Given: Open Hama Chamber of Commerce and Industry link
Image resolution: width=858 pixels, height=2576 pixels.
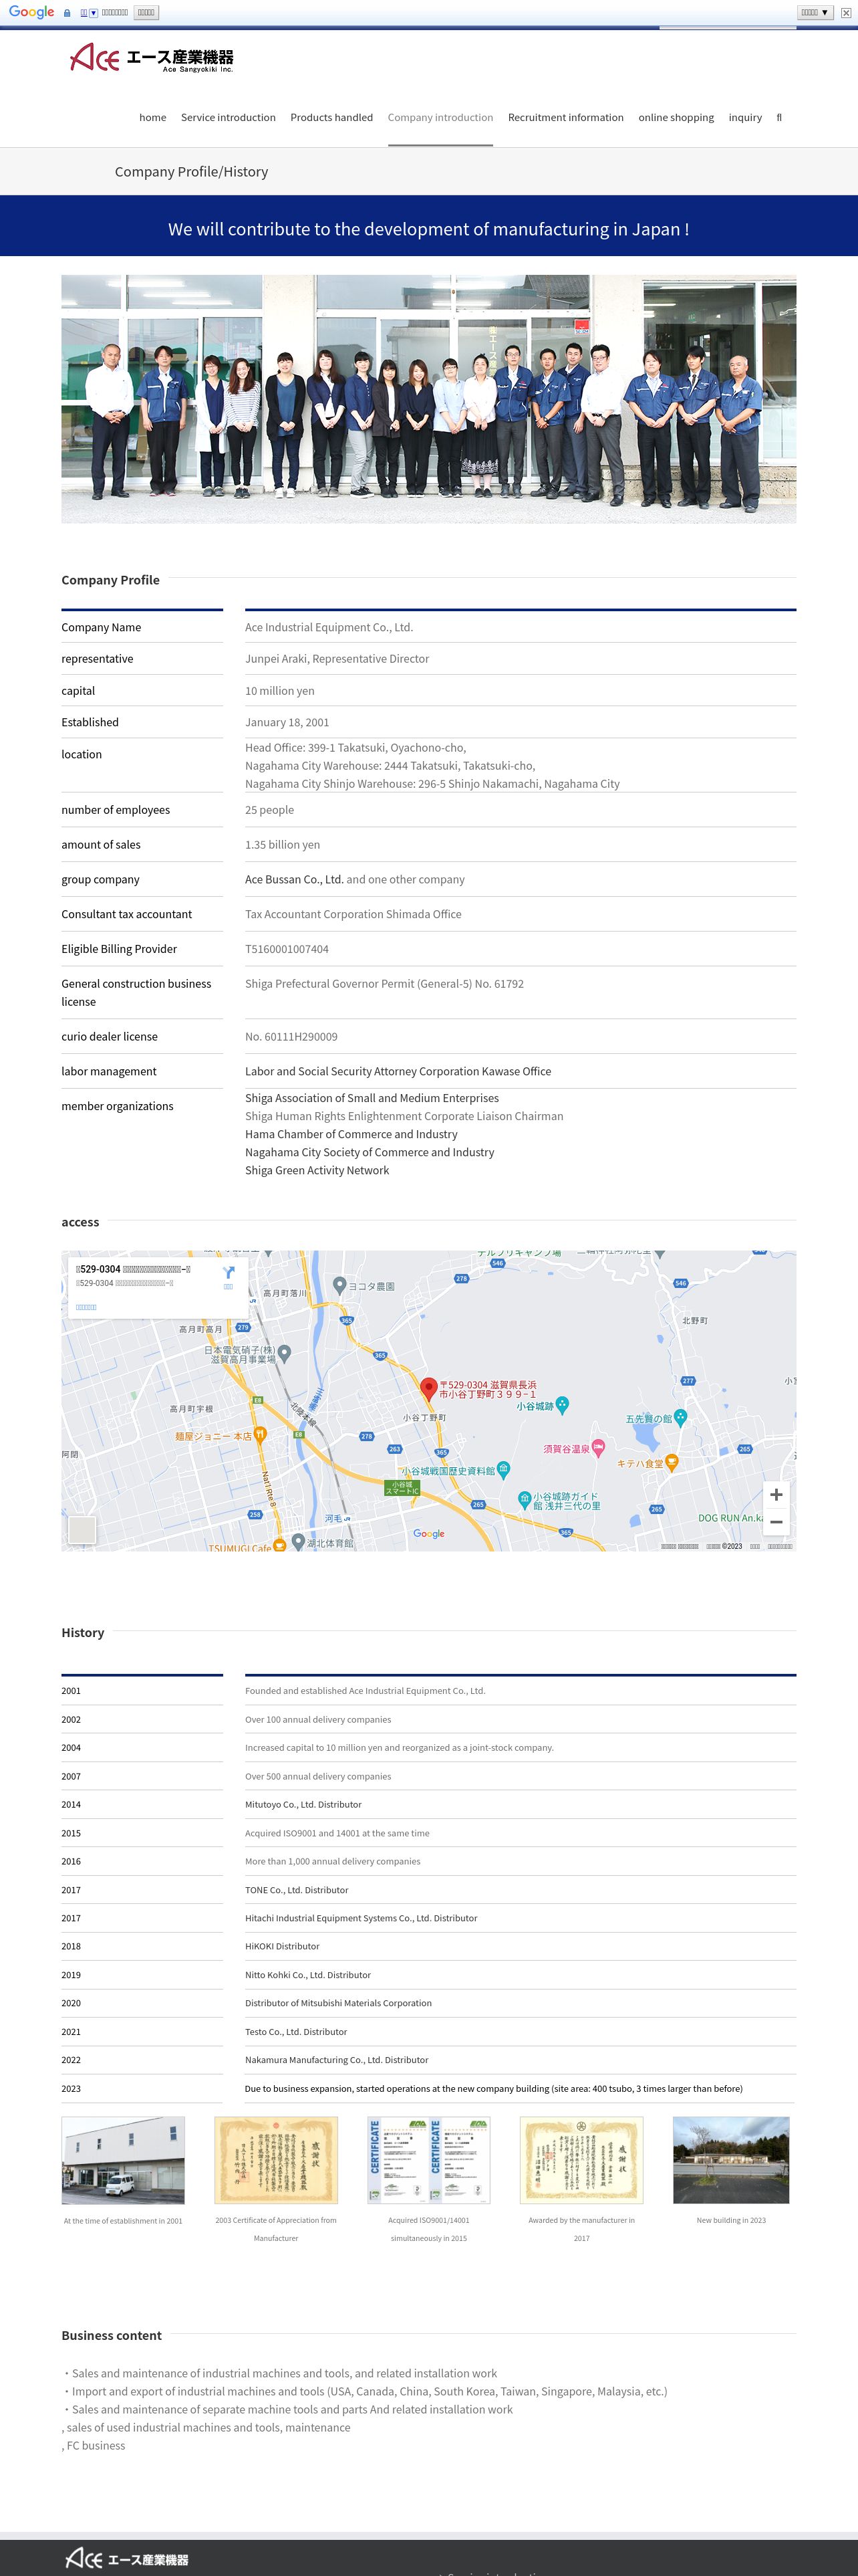Looking at the screenshot, I should point(351,1134).
